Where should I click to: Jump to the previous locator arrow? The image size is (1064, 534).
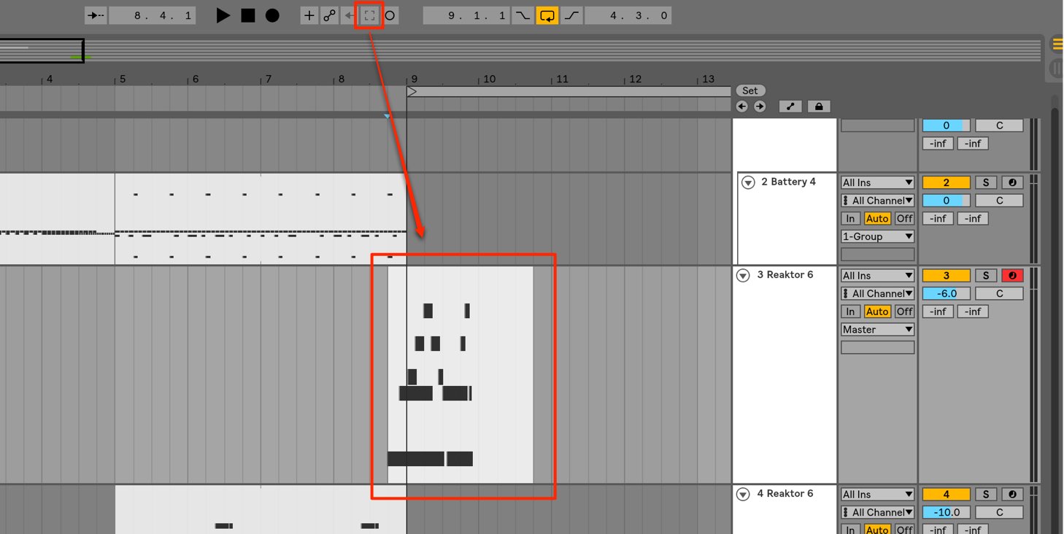coord(742,107)
